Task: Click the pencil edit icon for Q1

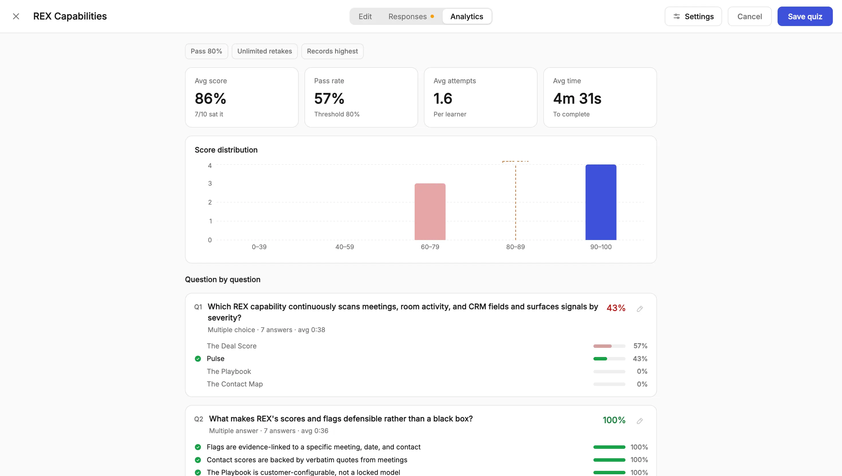Action: (640, 309)
